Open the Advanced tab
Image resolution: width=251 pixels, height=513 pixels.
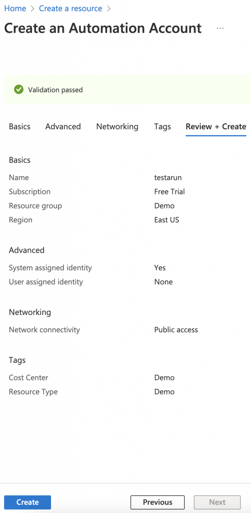(x=63, y=127)
